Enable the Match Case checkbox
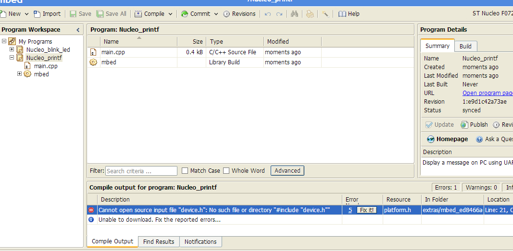Image resolution: width=513 pixels, height=251 pixels. (185, 171)
